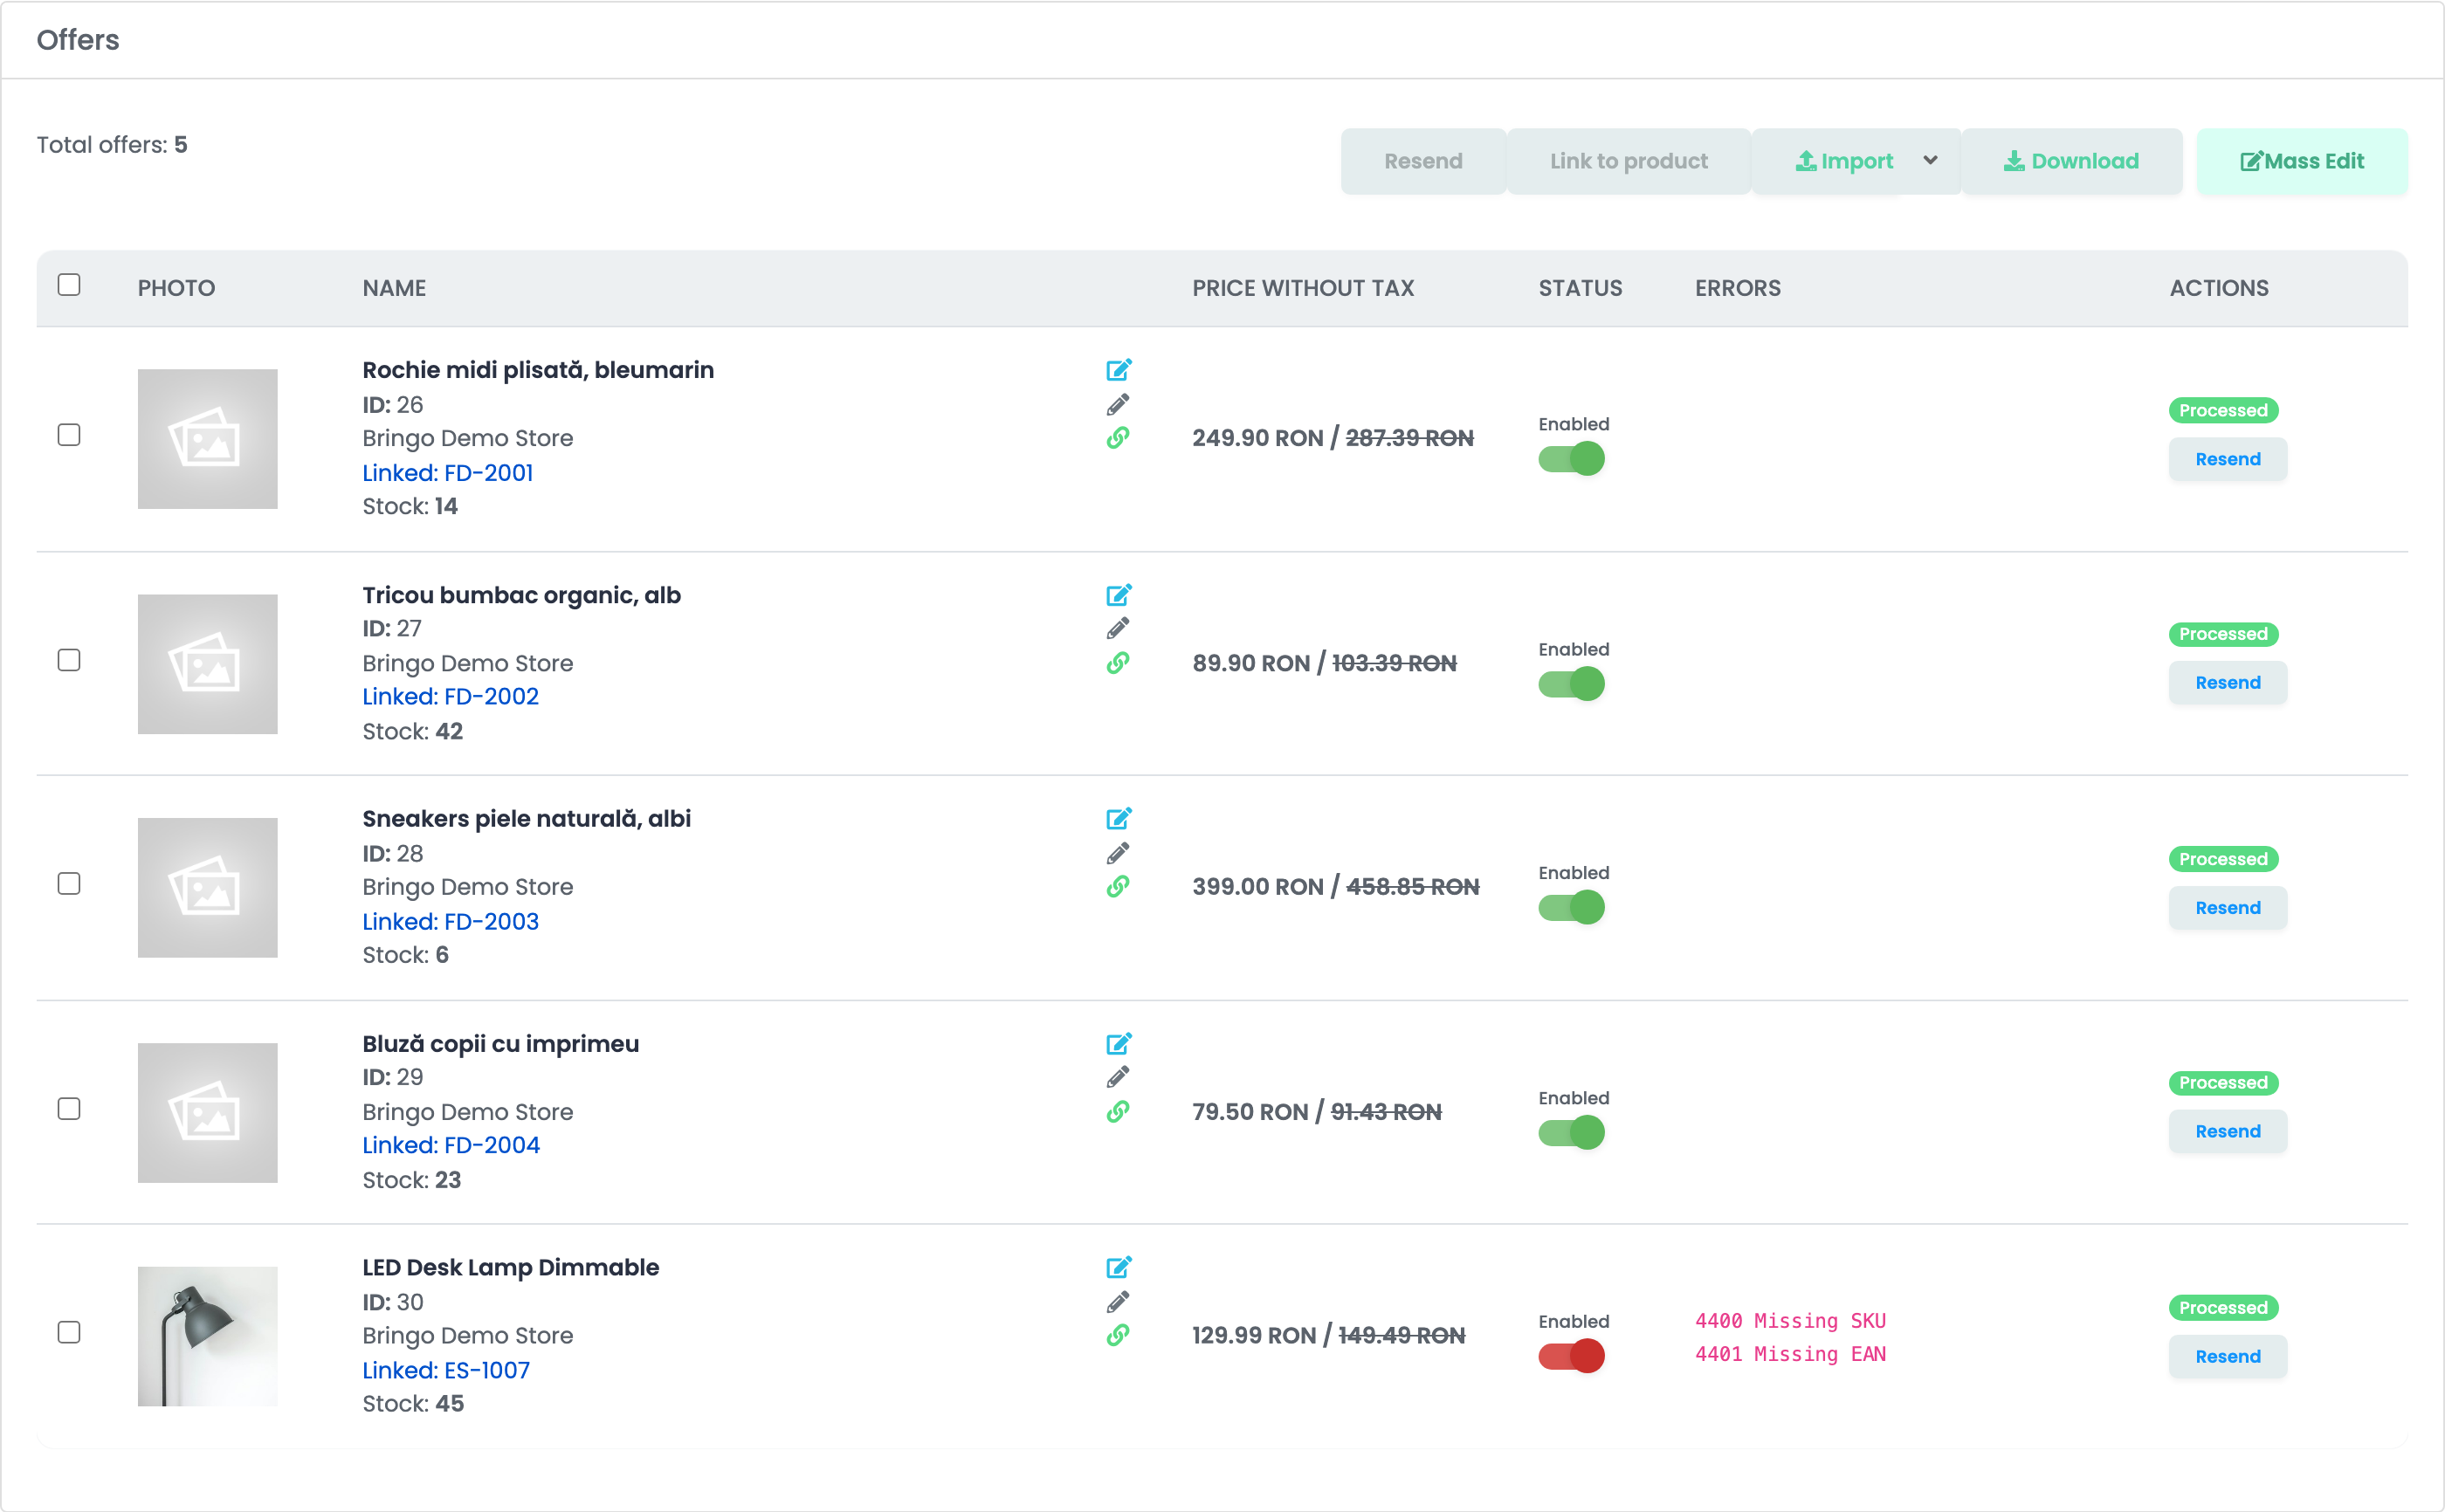Screen dimensions: 2445x1512
Task: Click the pencil icon for Sneakers piele naturală
Action: (x=1118, y=853)
